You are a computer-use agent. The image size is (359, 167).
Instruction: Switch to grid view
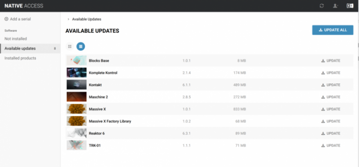tap(70, 46)
